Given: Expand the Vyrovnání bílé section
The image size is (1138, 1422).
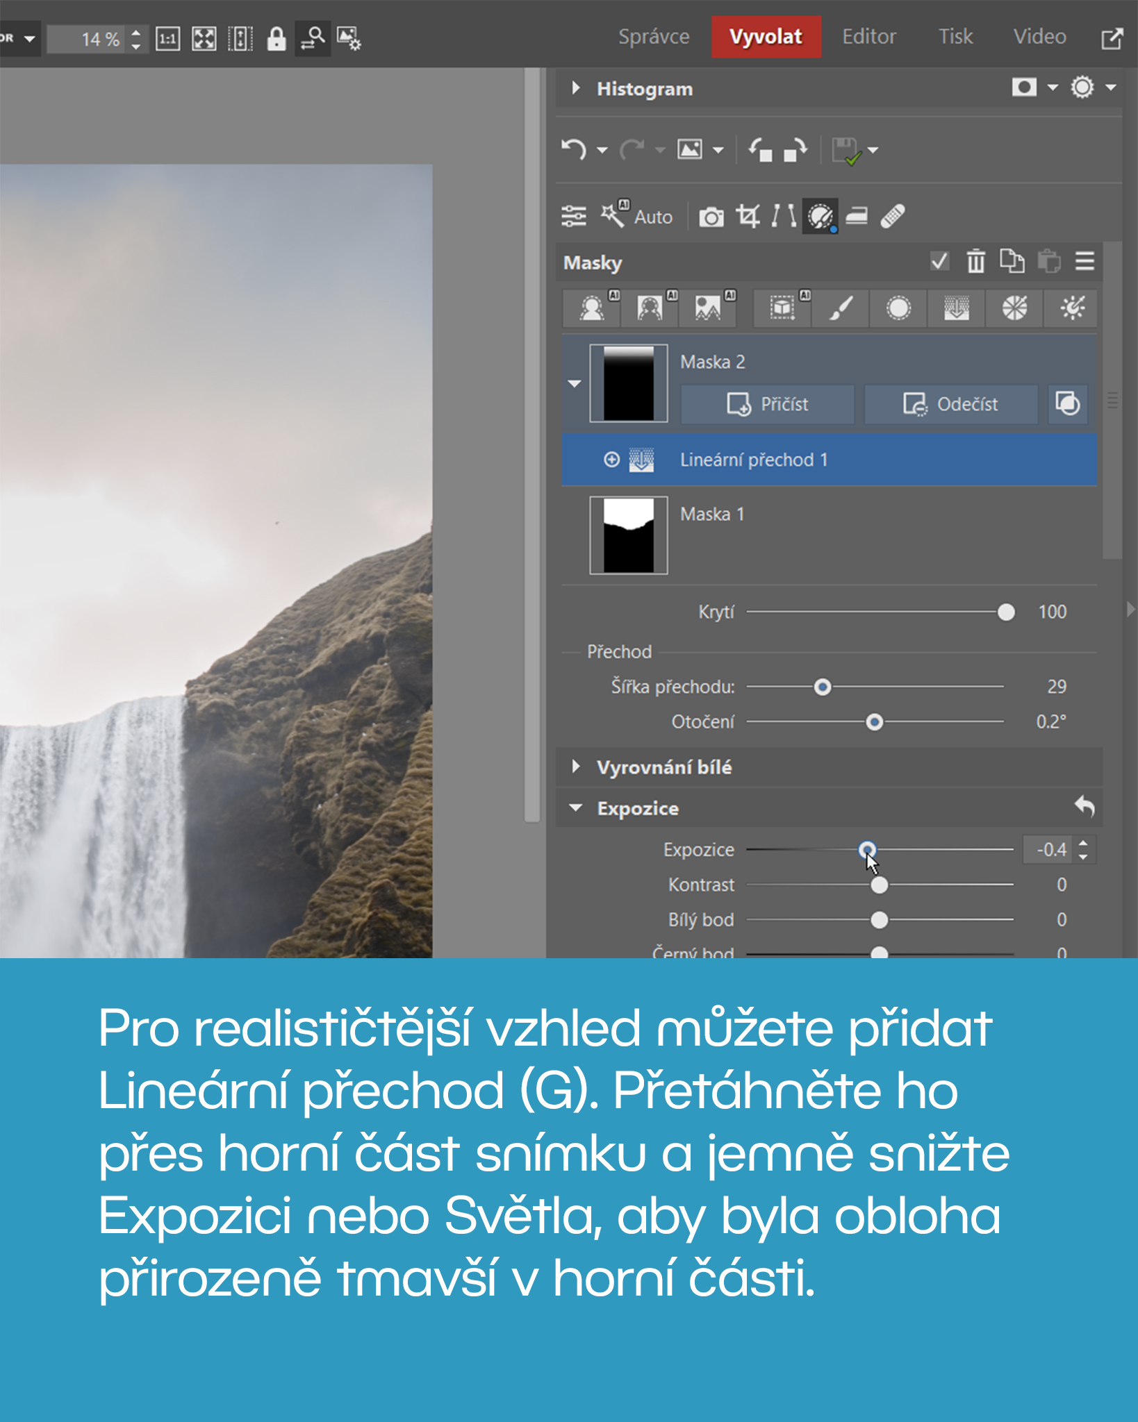Looking at the screenshot, I should (575, 767).
